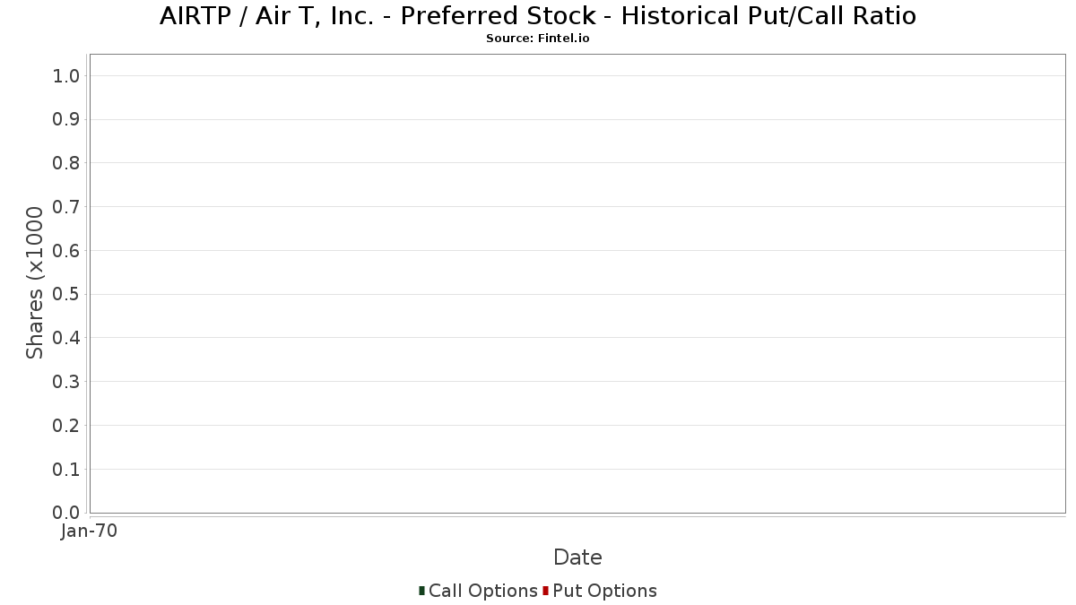The height and width of the screenshot is (605, 1076).
Task: Click the Date axis title
Action: click(x=577, y=557)
